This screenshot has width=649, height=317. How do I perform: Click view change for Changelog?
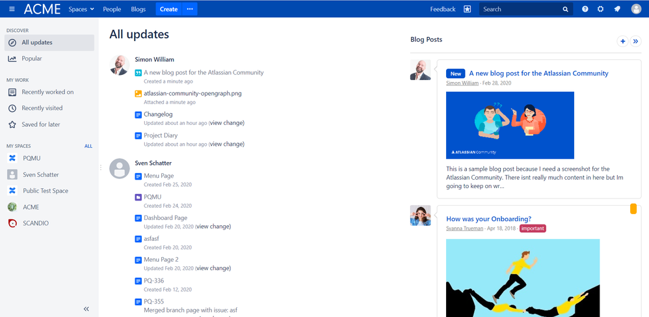tap(227, 122)
